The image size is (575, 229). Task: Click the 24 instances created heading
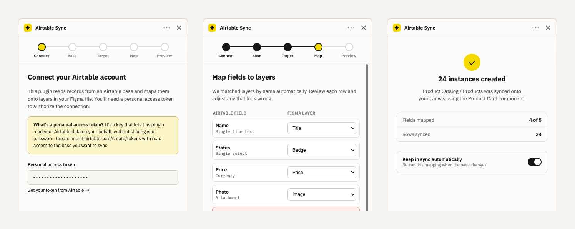click(472, 79)
